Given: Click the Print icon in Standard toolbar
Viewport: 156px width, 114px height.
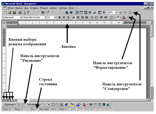Looking at the screenshot, I should click(x=20, y=12).
